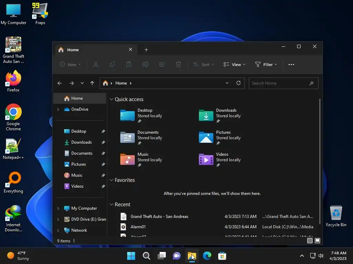Collapse the Quick access section
353x264 pixels.
tap(111, 99)
